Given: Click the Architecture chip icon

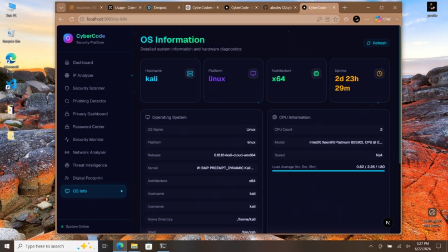Looking at the screenshot, I should pyautogui.click(x=316, y=73).
